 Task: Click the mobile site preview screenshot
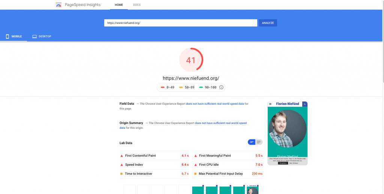click(288, 133)
